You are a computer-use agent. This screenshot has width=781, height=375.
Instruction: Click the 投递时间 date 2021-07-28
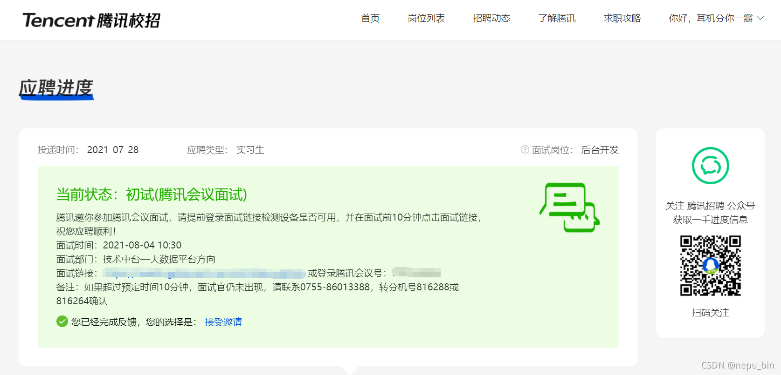click(x=113, y=150)
